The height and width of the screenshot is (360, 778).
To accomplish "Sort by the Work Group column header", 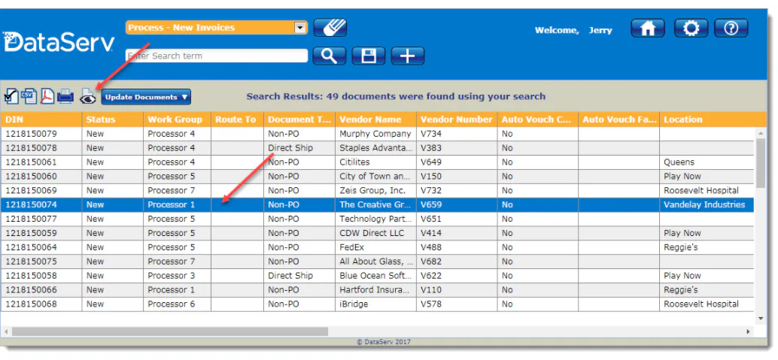I will 177,119.
